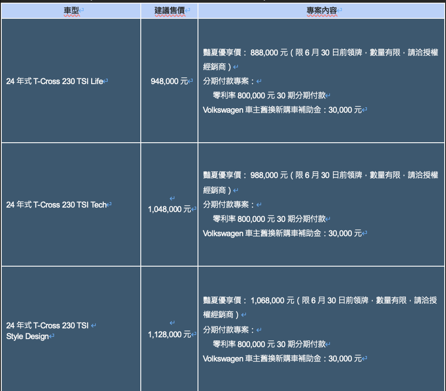Click the 948,000 元 price cell
The width and height of the screenshot is (446, 391).
pos(169,81)
